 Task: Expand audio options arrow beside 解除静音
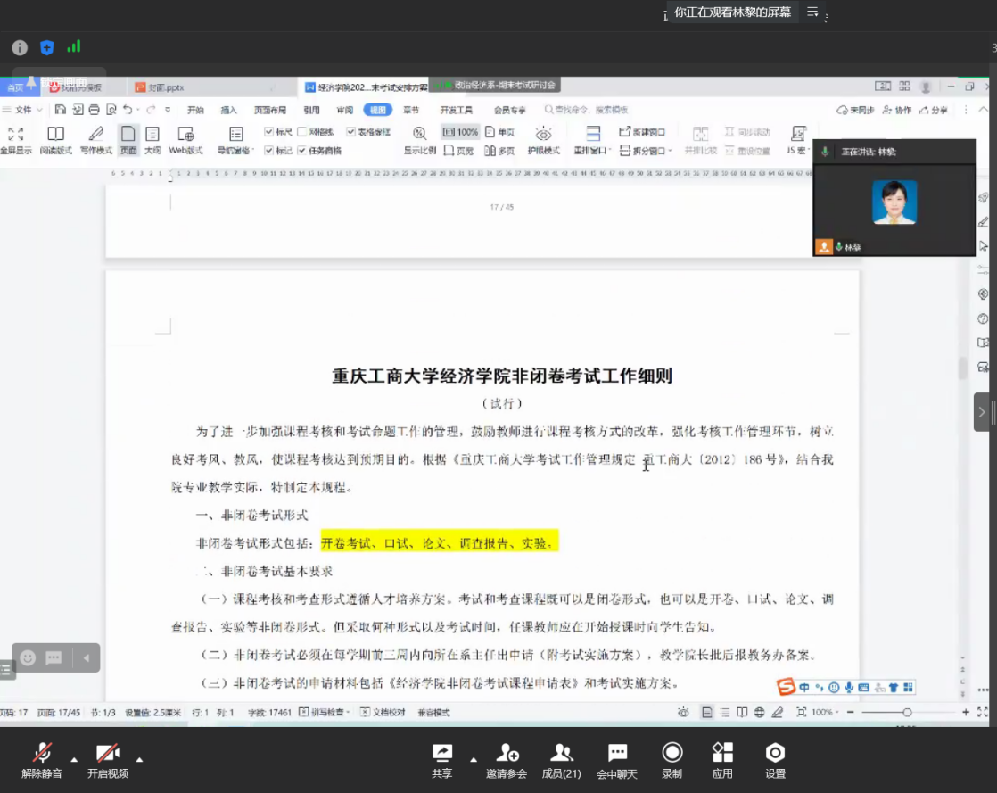74,760
